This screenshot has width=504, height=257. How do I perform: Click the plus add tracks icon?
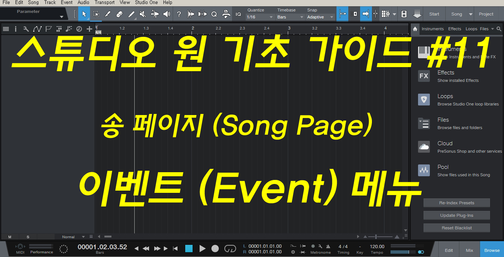point(89,29)
